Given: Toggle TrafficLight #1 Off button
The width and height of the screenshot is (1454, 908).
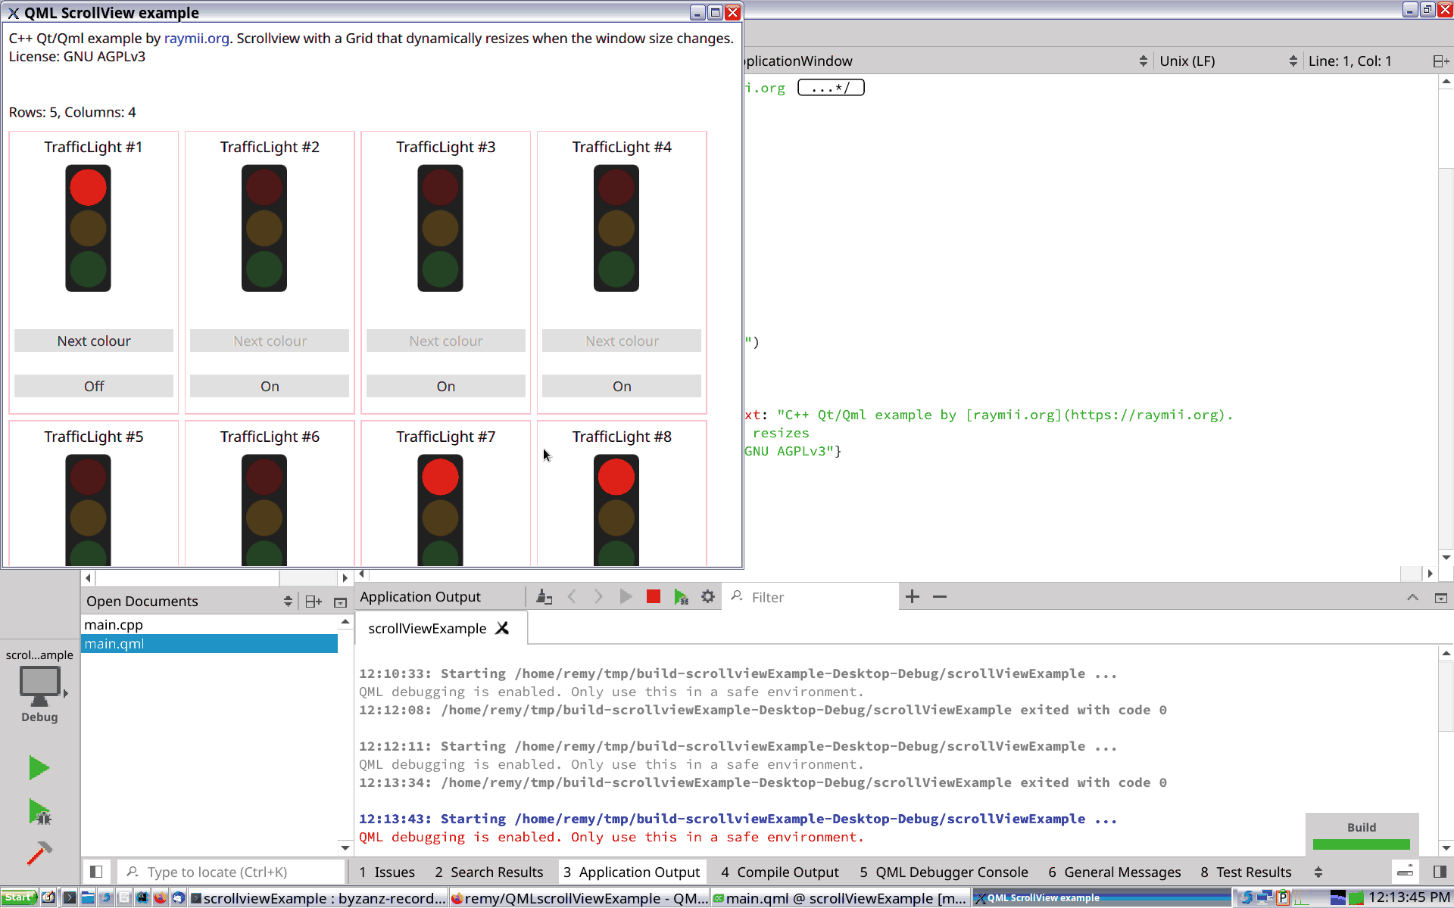Looking at the screenshot, I should (93, 386).
